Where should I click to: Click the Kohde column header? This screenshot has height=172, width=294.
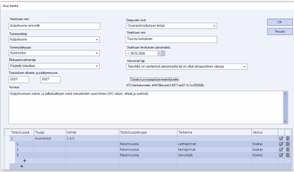tap(93, 133)
